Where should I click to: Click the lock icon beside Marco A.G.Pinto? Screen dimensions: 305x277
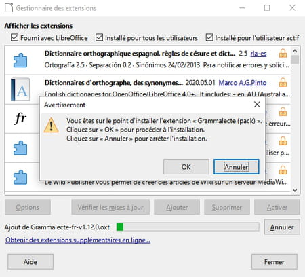tap(283, 83)
